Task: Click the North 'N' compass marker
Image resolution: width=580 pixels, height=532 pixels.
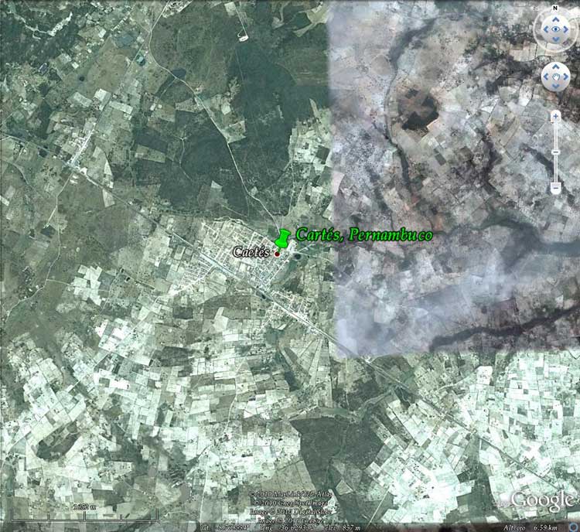Action: click(x=555, y=7)
